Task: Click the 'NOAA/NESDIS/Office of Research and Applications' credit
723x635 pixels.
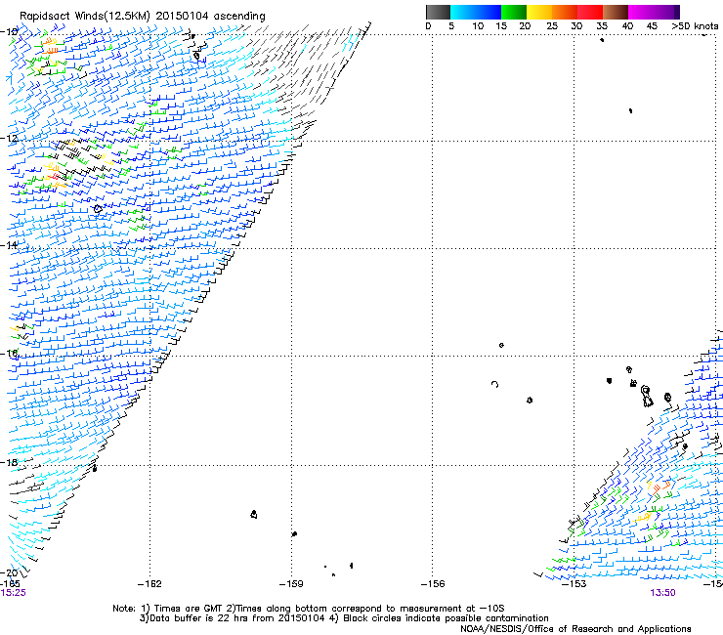Action: [575, 629]
